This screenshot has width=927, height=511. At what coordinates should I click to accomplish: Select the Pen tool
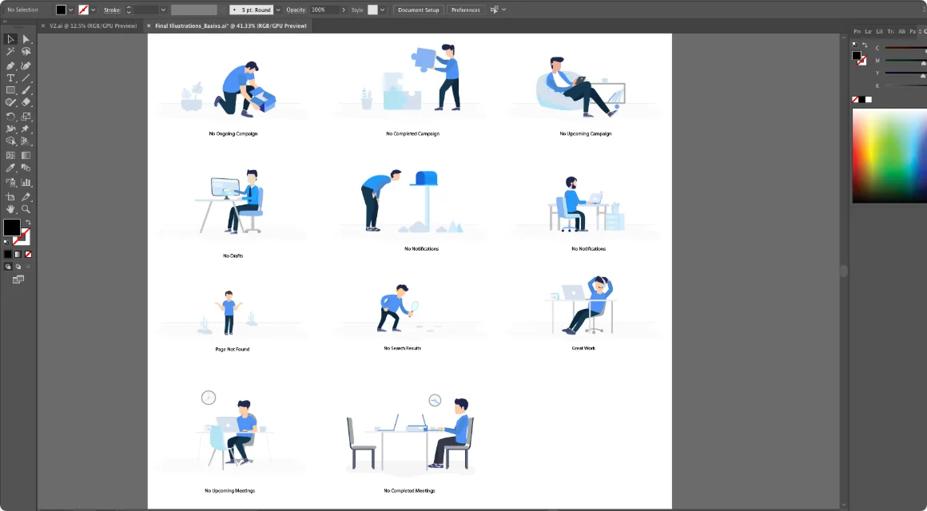coord(10,65)
